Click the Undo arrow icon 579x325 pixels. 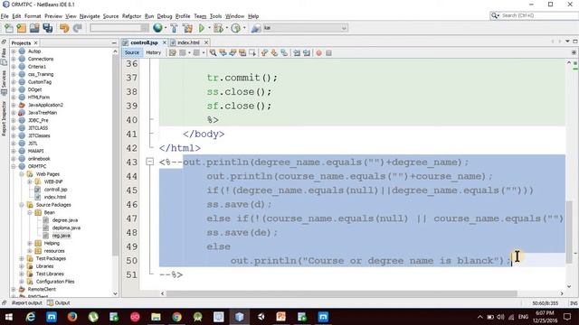click(x=64, y=28)
